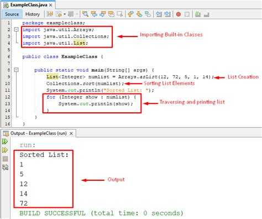
Task: Click the Output window tab icon
Action: [6, 133]
